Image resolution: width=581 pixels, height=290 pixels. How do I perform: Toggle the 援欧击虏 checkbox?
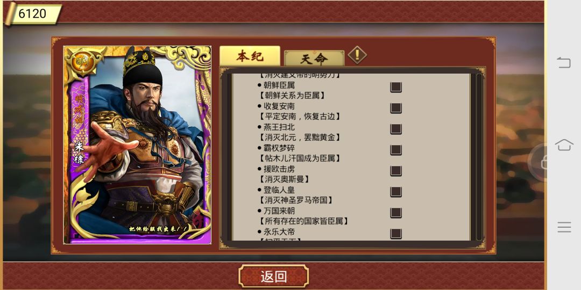[396, 171]
